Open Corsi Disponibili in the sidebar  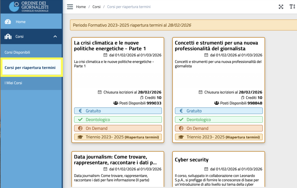[17, 53]
